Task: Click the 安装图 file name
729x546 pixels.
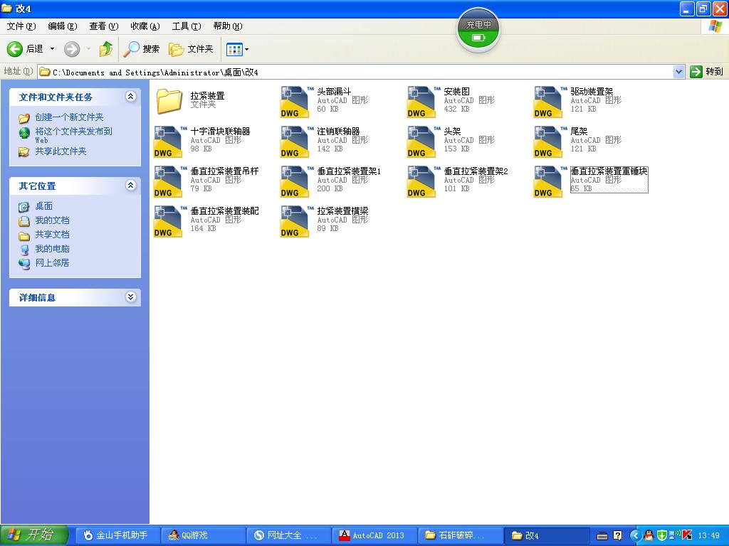Action: pos(456,92)
